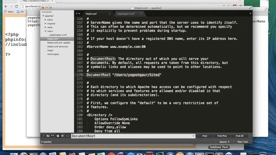276x155 pixels.
Task: Go to next tab with right arrow
Action: [x=79, y=13]
